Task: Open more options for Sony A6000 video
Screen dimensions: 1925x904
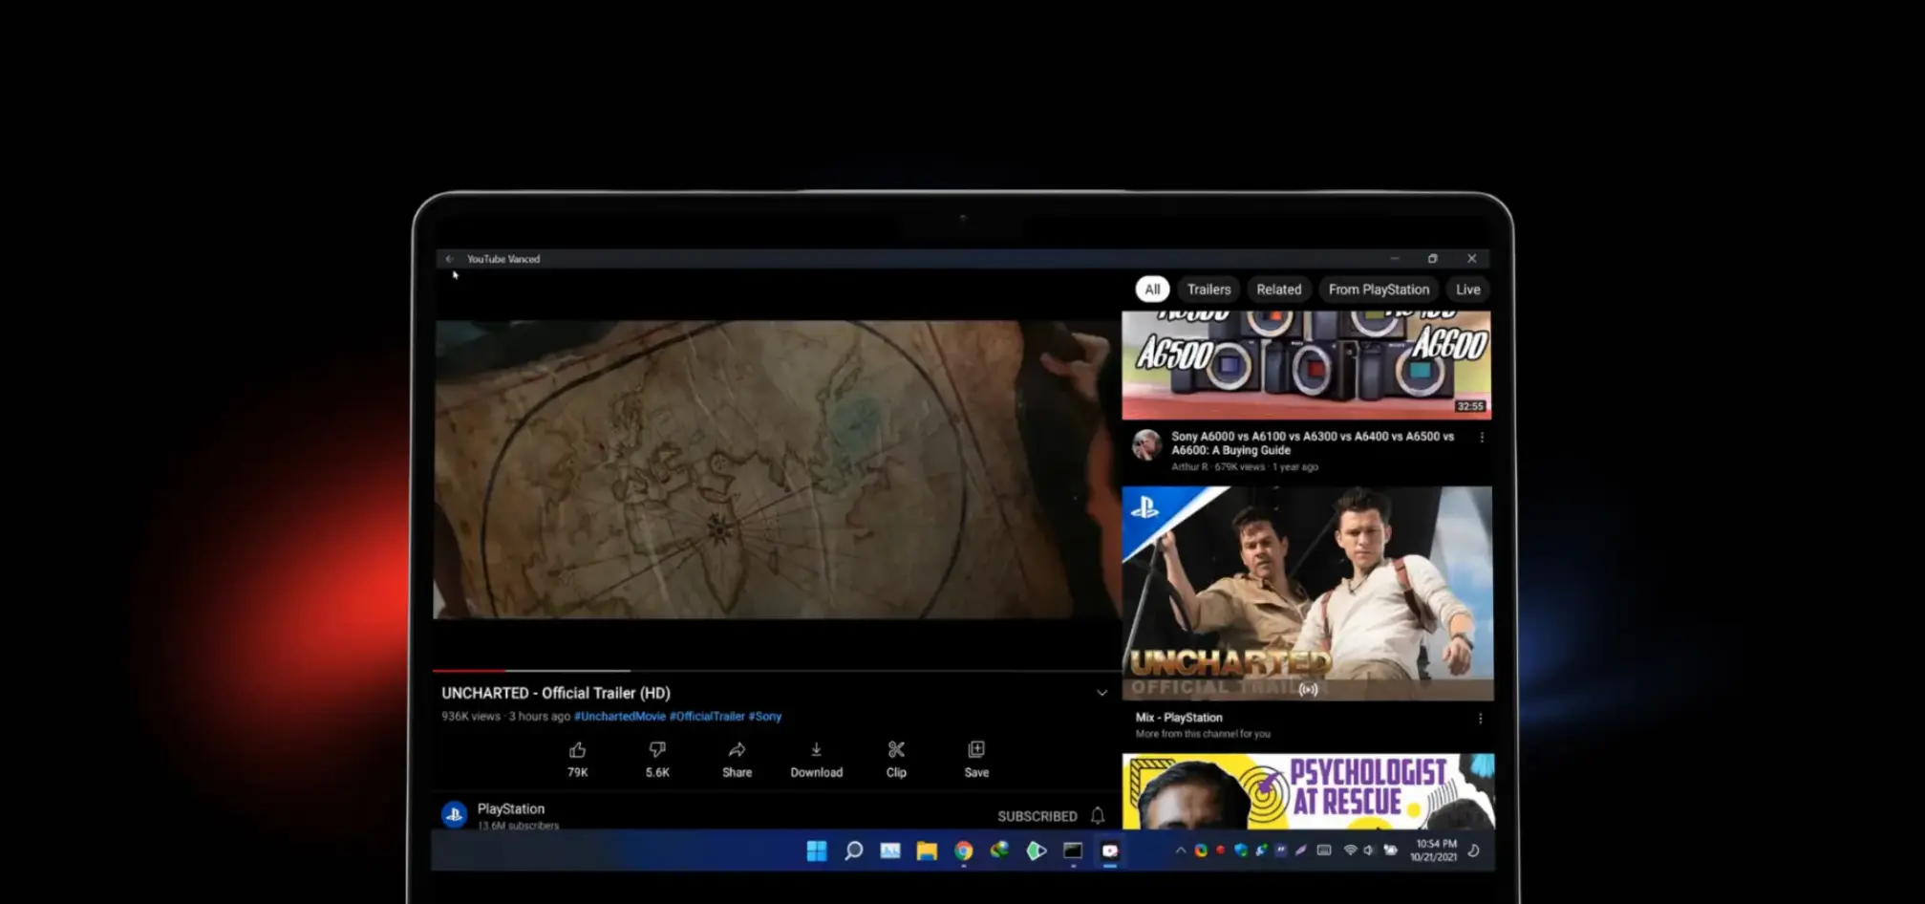Action: (1482, 438)
